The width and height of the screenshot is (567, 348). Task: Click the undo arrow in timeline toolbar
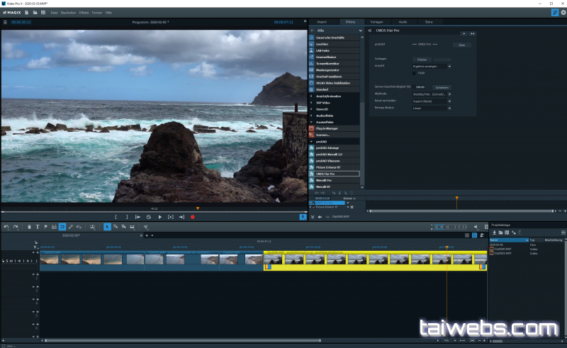[x=6, y=227]
